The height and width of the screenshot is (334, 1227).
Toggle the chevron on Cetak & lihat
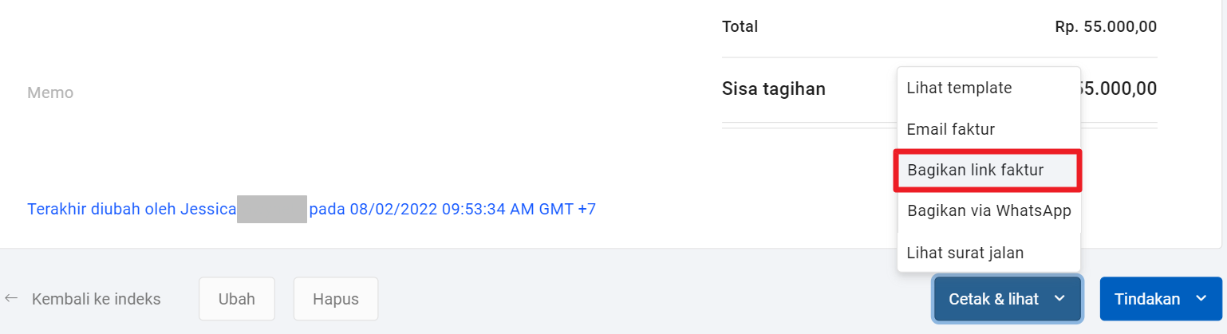pyautogui.click(x=1059, y=299)
